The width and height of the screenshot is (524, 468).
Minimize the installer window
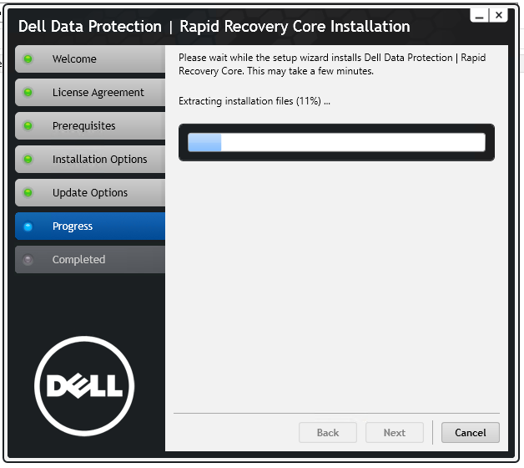click(480, 15)
